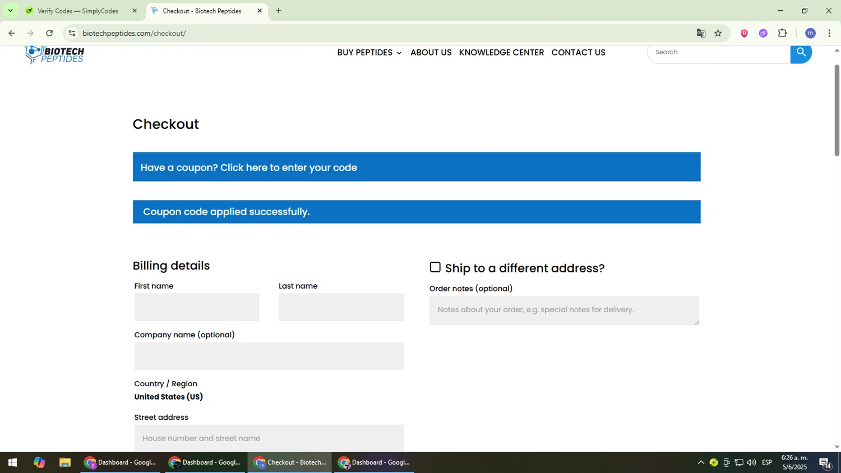
Task: Open the notifications center icon
Action: point(825,463)
